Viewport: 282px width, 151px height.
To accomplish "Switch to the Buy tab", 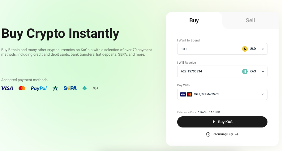I will [x=194, y=20].
